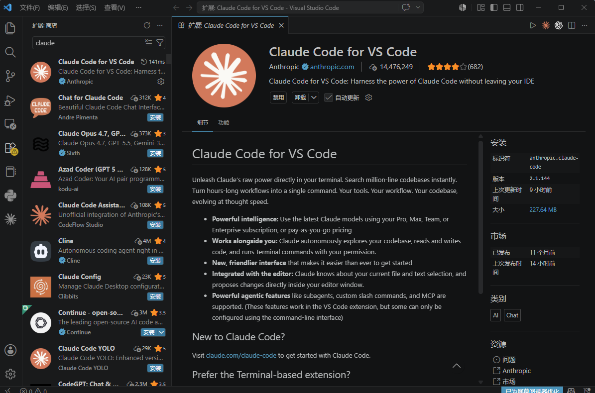Clear the extensions search results
Screen dimensions: 595x393
click(x=148, y=42)
